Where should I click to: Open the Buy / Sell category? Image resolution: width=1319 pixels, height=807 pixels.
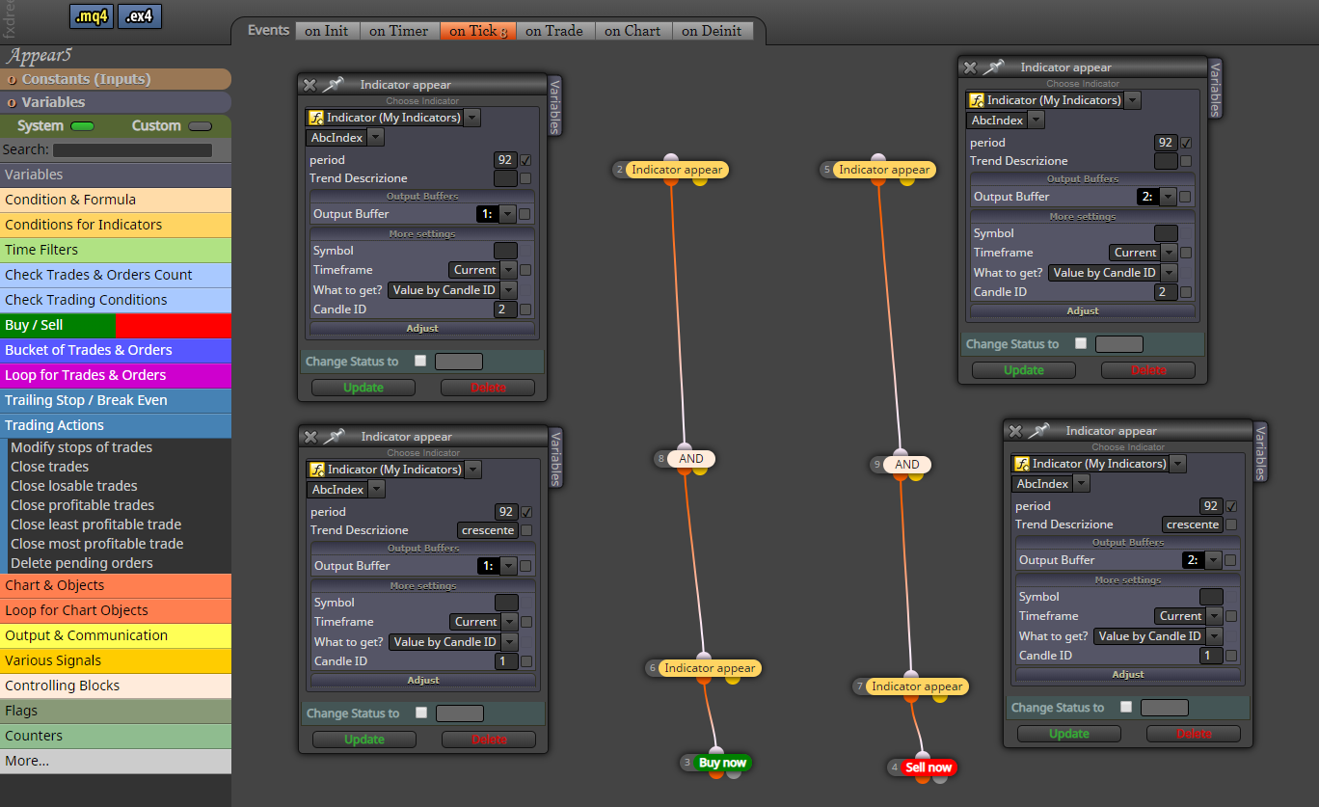[116, 325]
